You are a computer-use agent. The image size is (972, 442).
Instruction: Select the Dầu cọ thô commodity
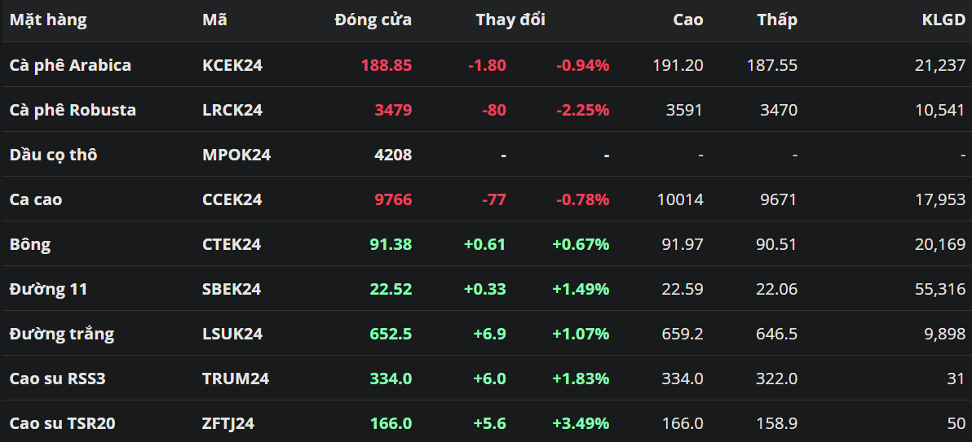53,155
